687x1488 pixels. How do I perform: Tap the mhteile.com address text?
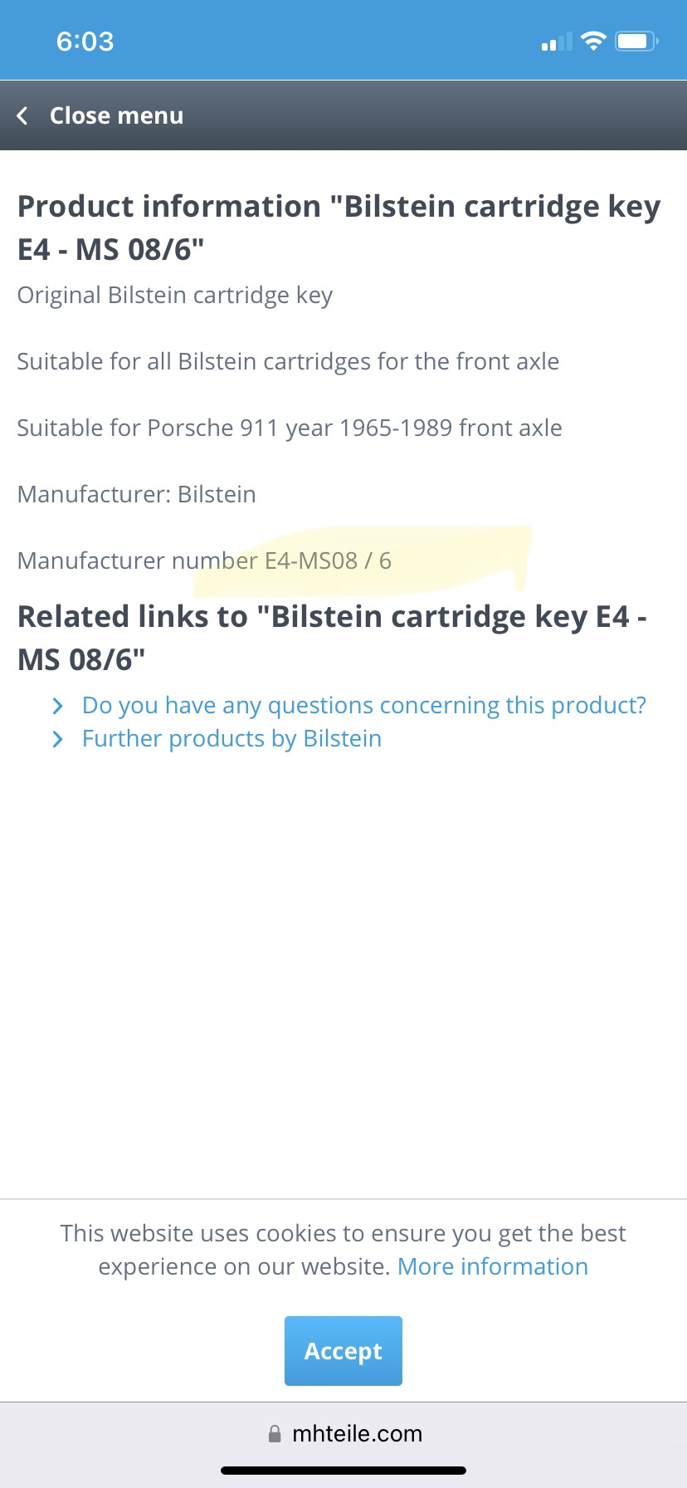(x=357, y=1434)
